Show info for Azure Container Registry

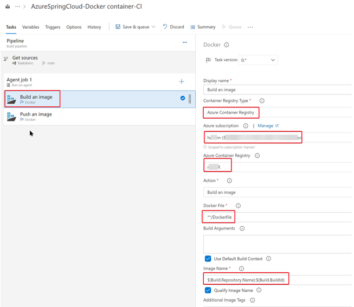pyautogui.click(x=257, y=156)
